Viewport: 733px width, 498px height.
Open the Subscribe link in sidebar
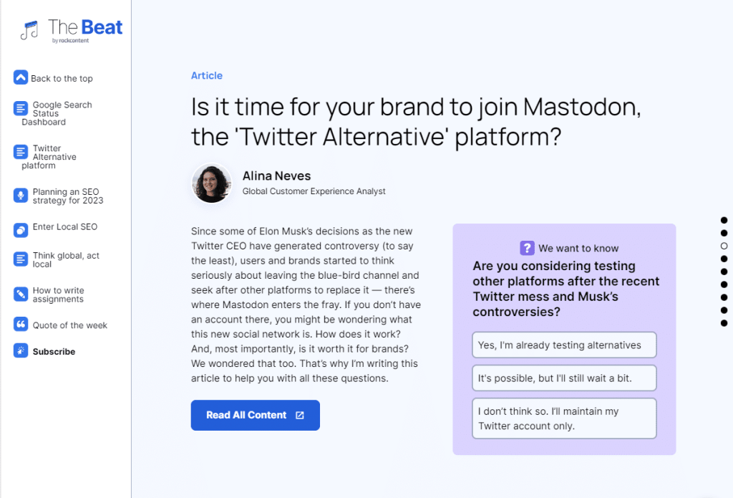pos(54,352)
